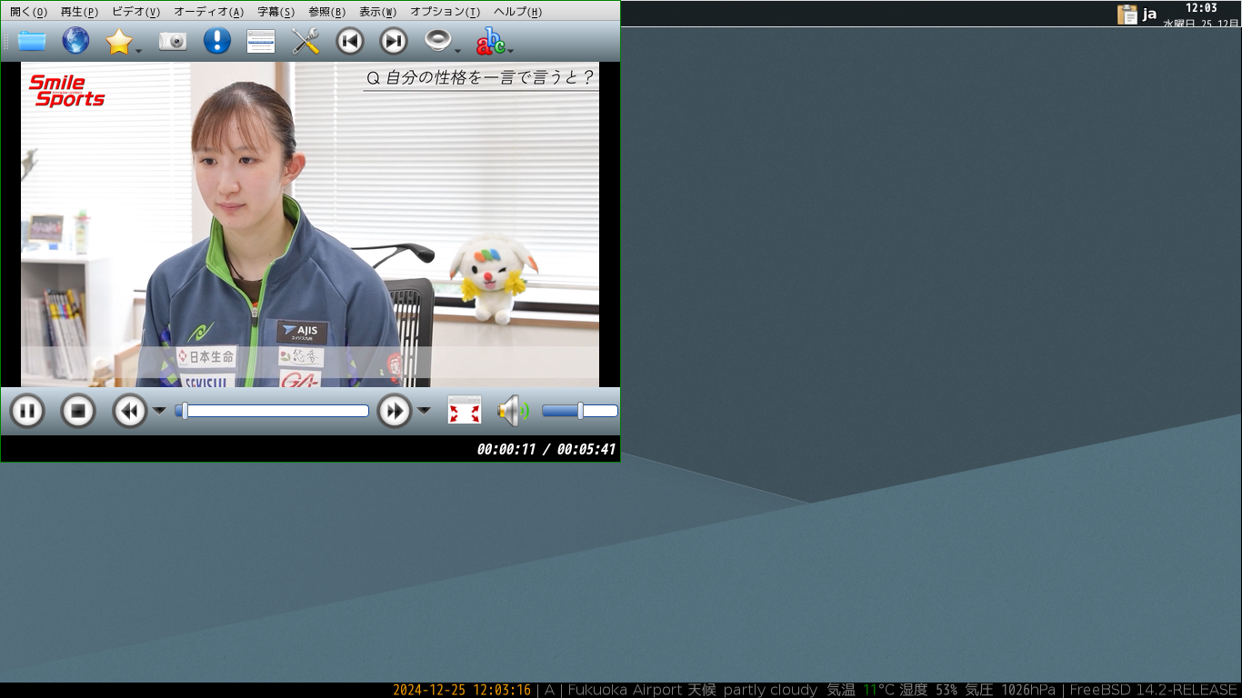Show file information with the exclamation icon
Viewport: 1242px width, 698px height.
click(216, 41)
